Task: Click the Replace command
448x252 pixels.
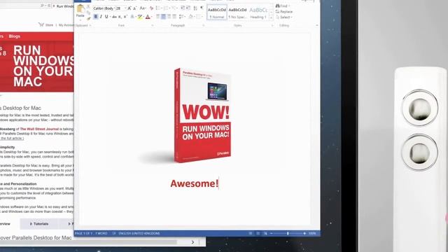Action: [284, 12]
